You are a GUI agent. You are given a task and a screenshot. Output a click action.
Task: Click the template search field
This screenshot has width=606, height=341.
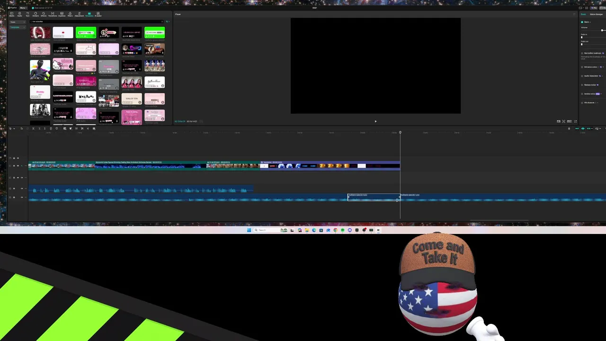tap(96, 22)
